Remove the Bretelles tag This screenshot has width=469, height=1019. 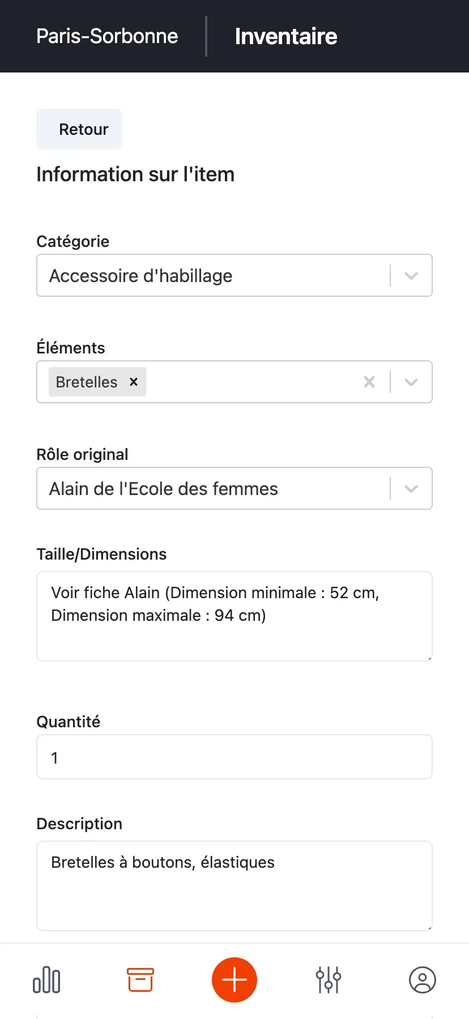pyautogui.click(x=134, y=382)
